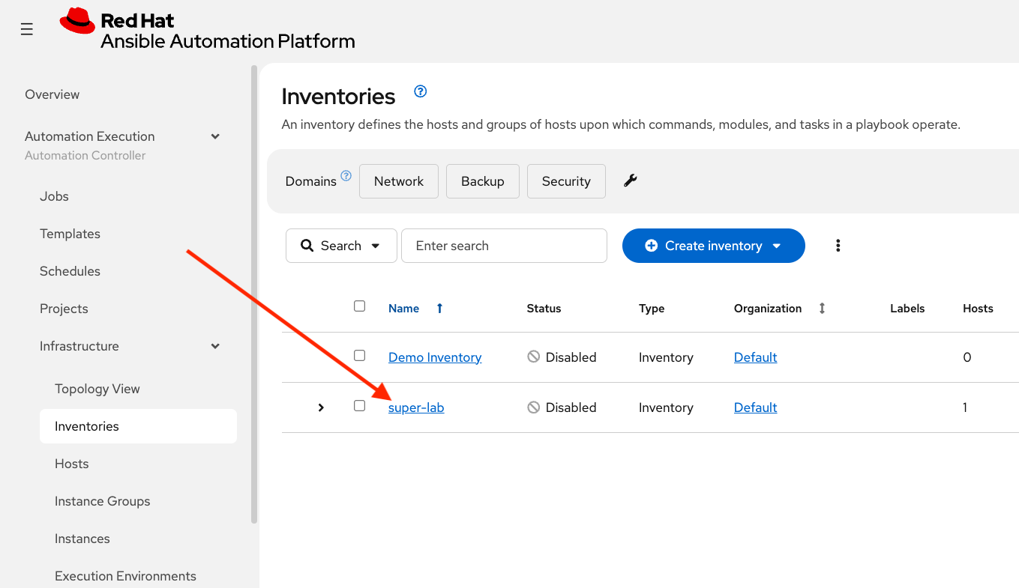Image resolution: width=1019 pixels, height=588 pixels.
Task: Expand the super-lab row details
Action: [x=321, y=407]
